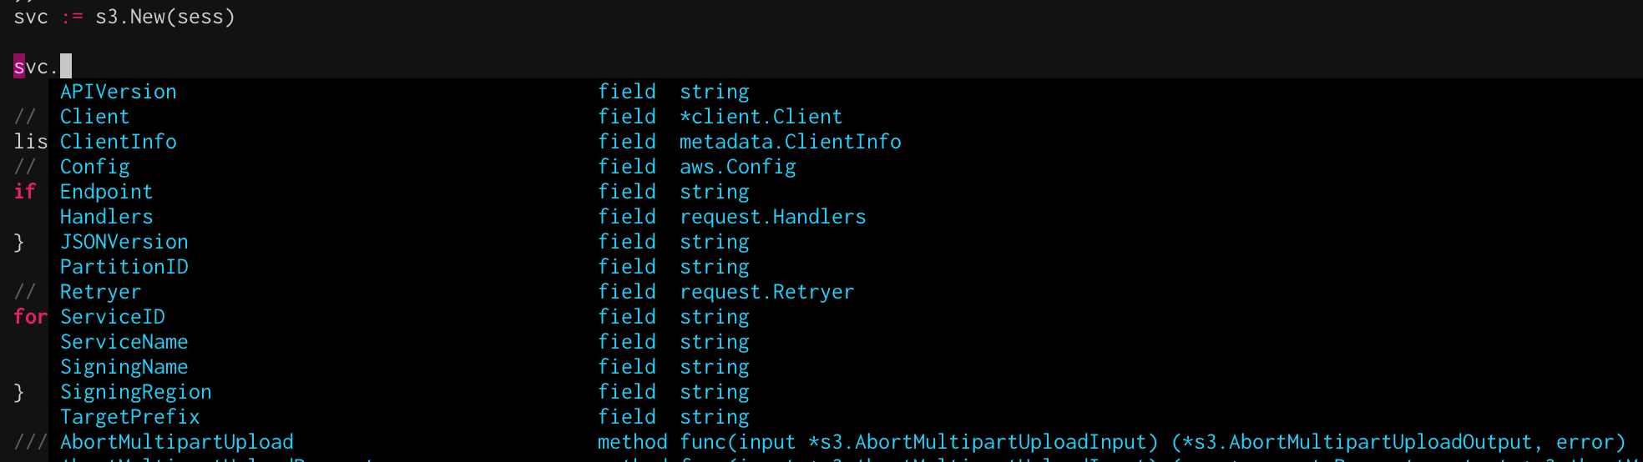Select the APIVersion completion entry
Screen dimensions: 1643x462
pos(119,92)
